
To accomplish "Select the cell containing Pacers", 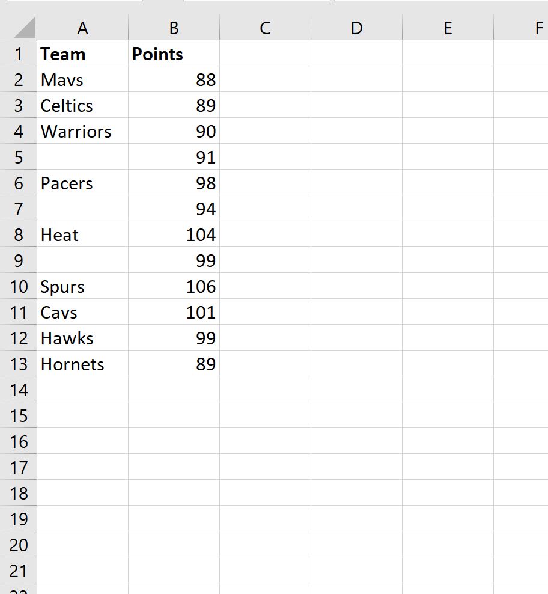I will (82, 183).
